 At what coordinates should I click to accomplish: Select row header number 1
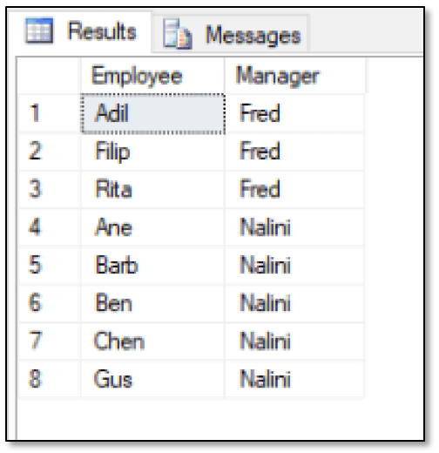click(x=50, y=113)
